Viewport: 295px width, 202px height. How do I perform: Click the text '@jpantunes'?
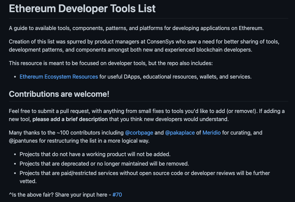point(23,141)
